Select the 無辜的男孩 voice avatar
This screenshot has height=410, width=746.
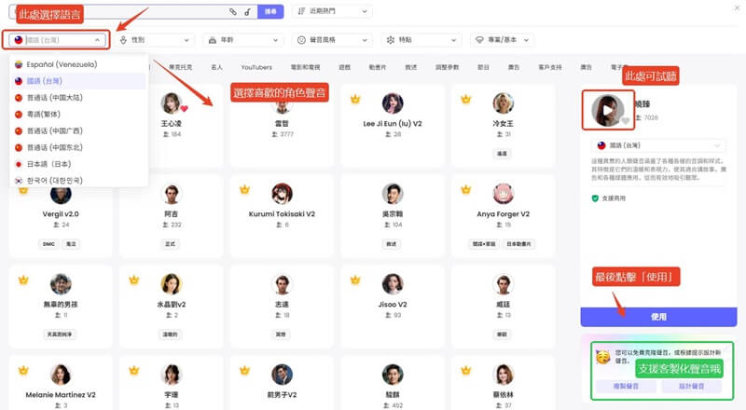tap(61, 284)
